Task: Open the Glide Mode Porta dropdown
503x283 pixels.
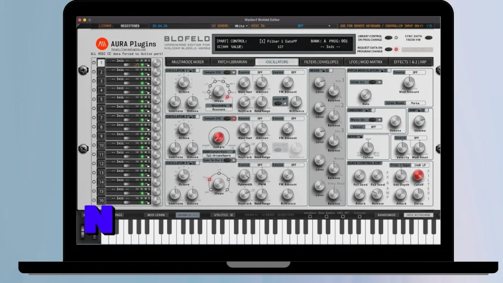Action: [415, 103]
